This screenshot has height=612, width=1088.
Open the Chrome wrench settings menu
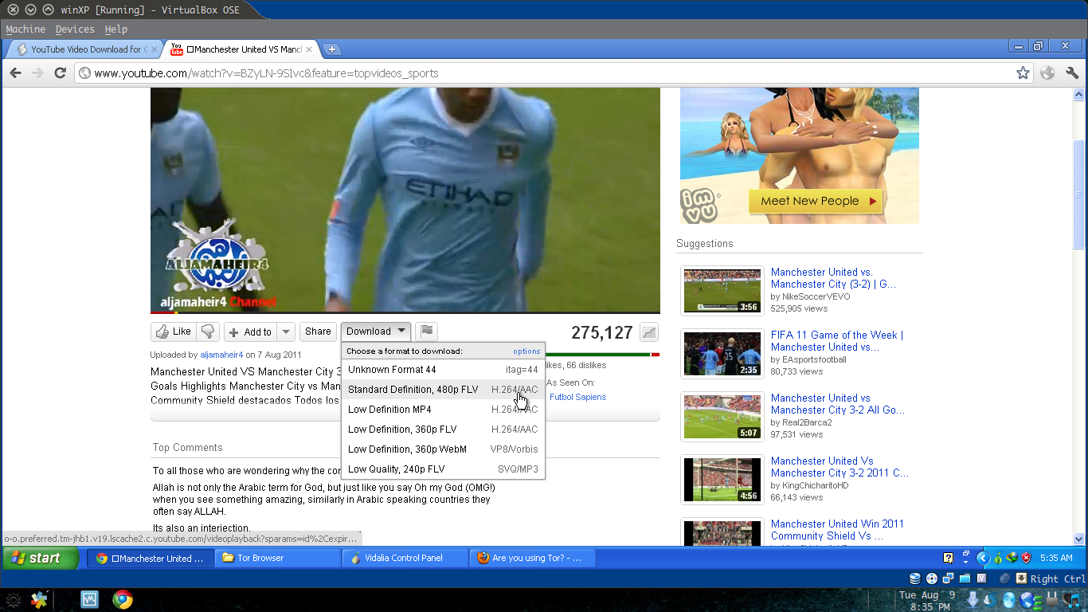(x=1072, y=73)
